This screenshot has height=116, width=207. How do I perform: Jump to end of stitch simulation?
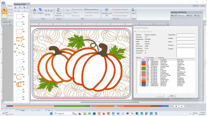[171, 106]
